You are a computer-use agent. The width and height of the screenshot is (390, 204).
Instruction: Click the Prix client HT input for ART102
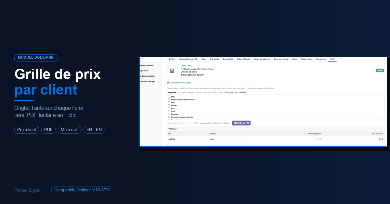pyautogui.click(x=376, y=139)
